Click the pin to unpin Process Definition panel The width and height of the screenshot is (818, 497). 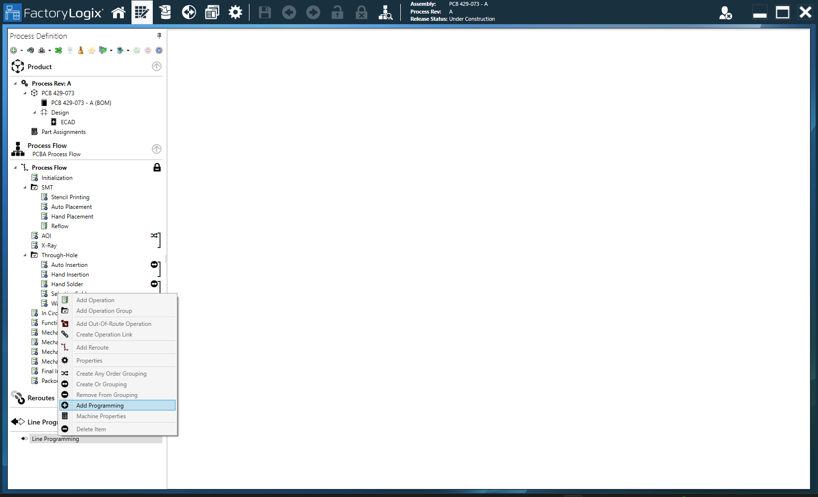(159, 35)
